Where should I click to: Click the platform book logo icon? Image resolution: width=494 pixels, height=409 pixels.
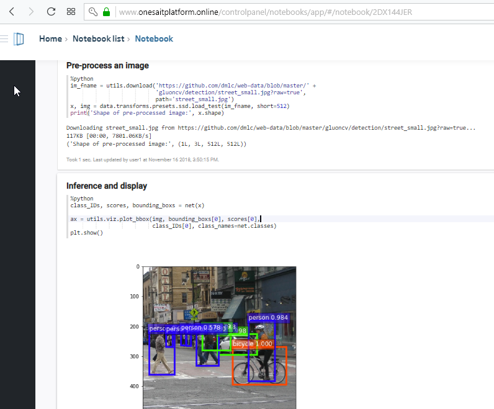[19, 39]
